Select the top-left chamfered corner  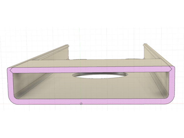click(x=10, y=70)
